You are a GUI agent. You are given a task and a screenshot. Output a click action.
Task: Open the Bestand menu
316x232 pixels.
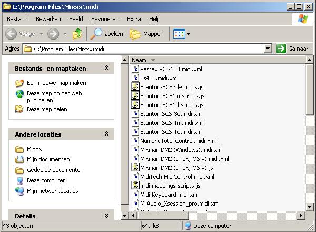[17, 19]
